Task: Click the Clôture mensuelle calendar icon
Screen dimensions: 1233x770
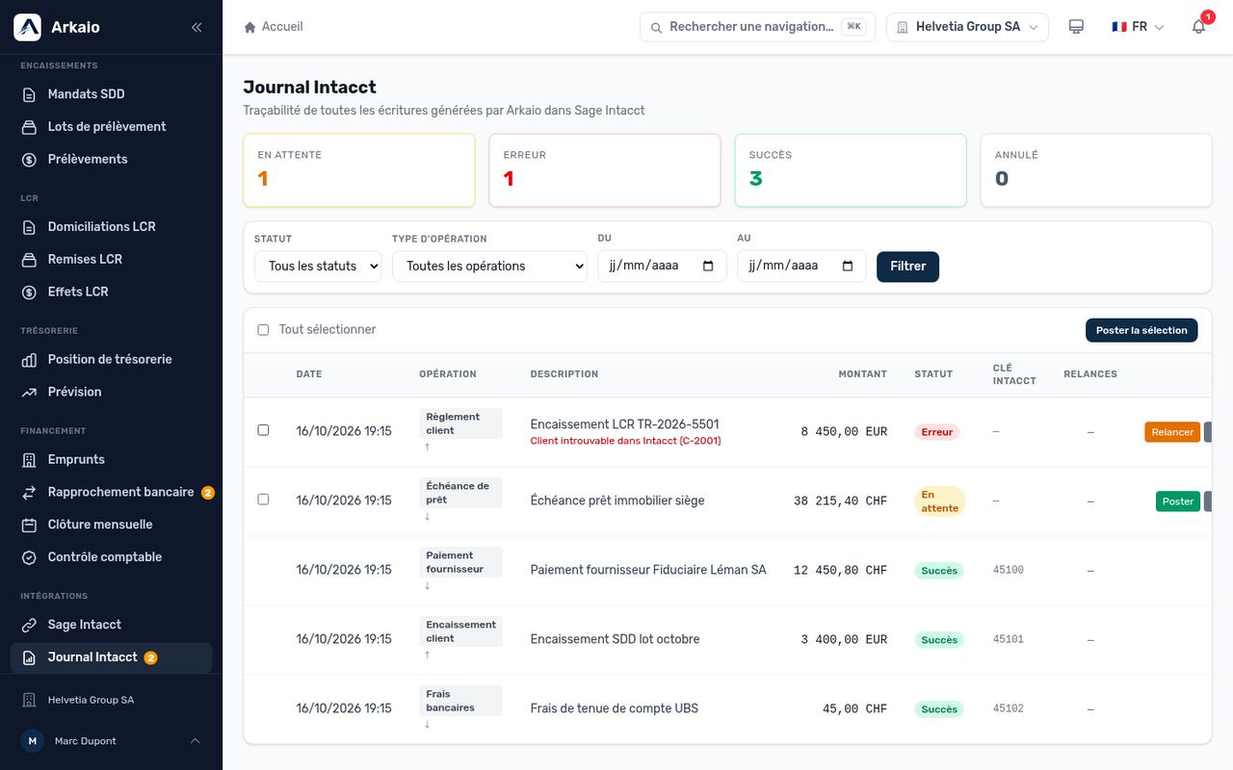Action: [x=29, y=526]
